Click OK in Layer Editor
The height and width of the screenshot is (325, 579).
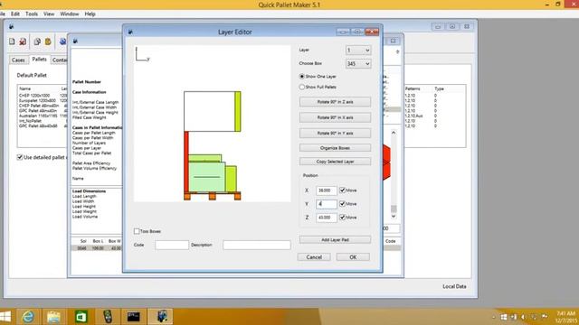(353, 257)
